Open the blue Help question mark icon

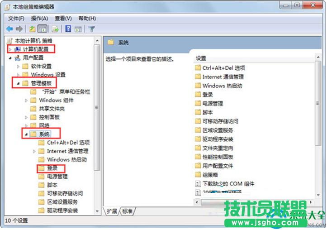coord(68,29)
